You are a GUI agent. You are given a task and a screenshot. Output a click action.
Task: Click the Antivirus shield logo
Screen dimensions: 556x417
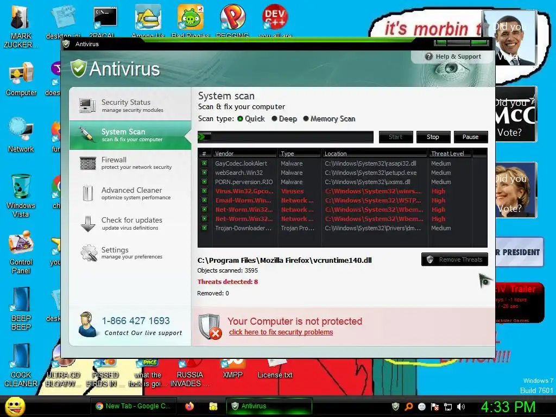point(78,68)
